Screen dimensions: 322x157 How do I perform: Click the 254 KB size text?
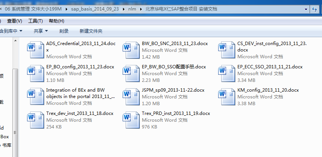point(54,127)
